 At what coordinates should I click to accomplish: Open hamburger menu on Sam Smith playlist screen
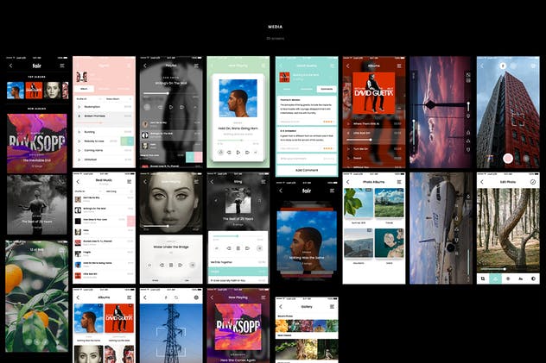[196, 66]
